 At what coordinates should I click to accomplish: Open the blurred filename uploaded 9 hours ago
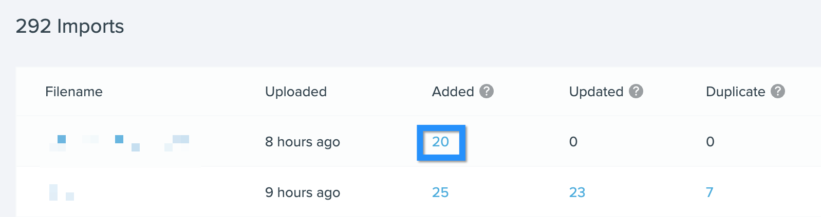point(62,192)
